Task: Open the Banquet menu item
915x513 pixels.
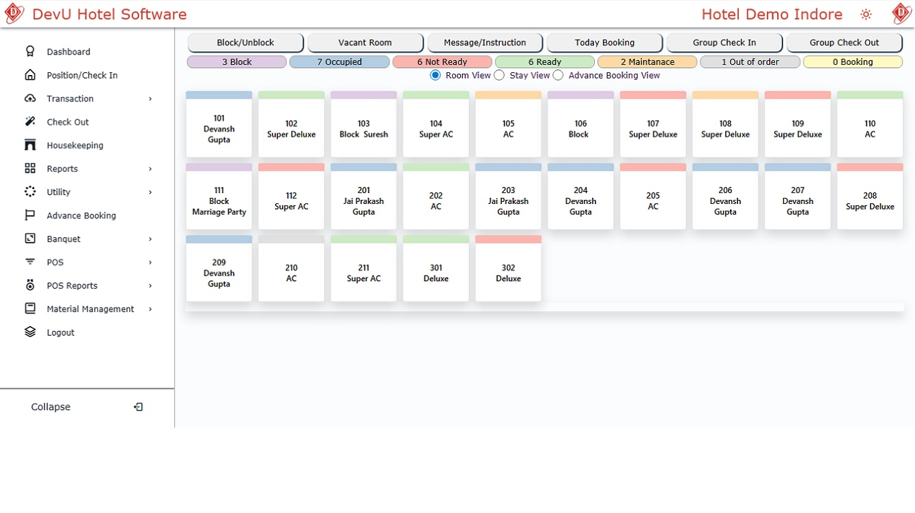Action: 64,239
